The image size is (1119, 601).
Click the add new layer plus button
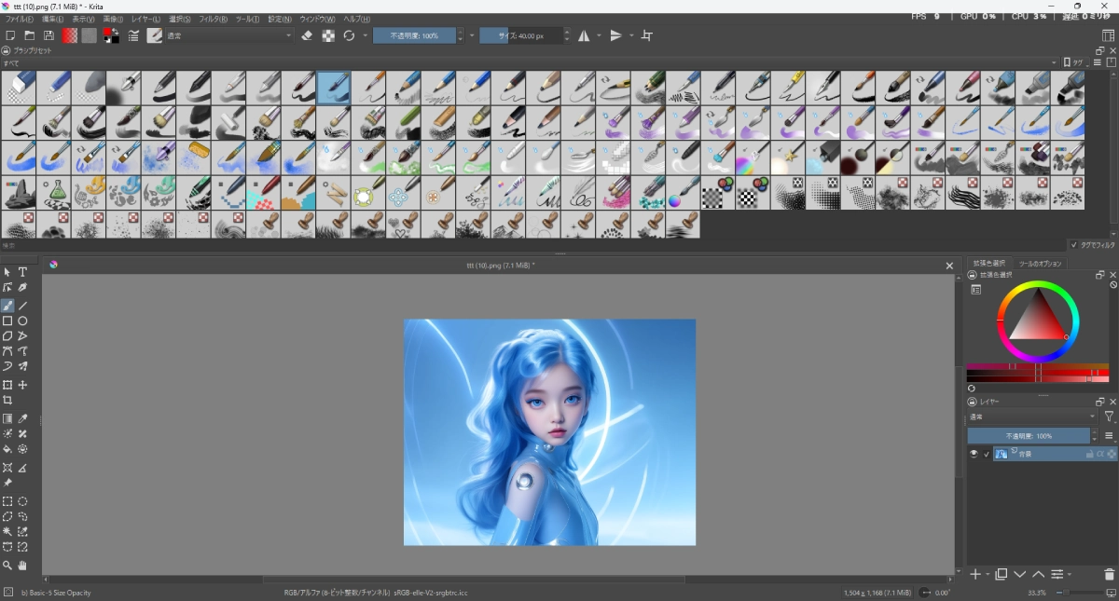pyautogui.click(x=975, y=575)
